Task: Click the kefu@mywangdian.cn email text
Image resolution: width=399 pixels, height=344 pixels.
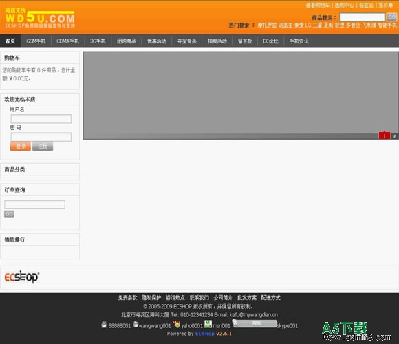Action: click(254, 314)
